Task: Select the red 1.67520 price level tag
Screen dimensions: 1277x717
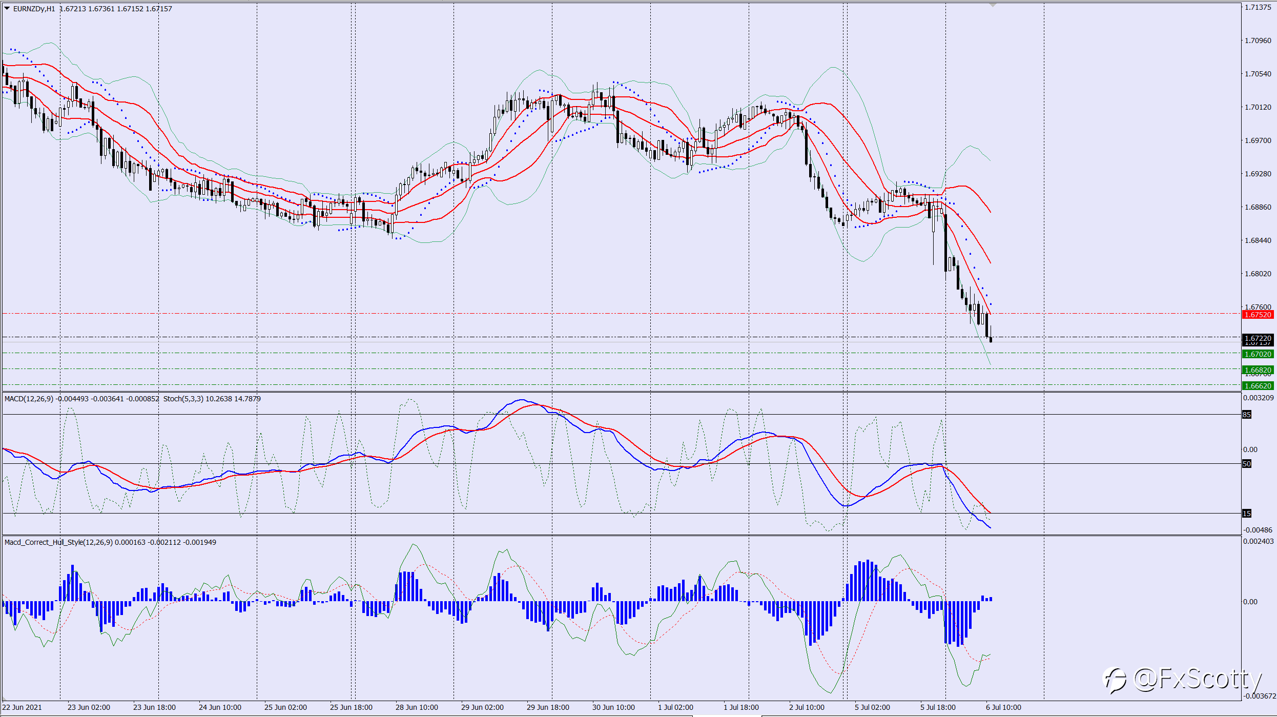Action: click(1258, 315)
